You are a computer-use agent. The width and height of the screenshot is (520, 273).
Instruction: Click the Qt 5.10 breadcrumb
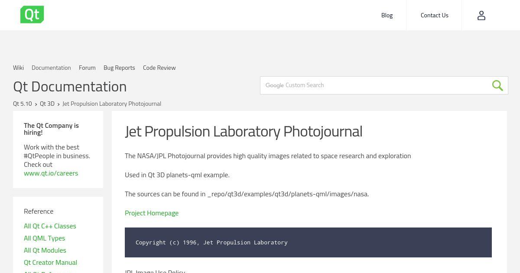pos(23,104)
